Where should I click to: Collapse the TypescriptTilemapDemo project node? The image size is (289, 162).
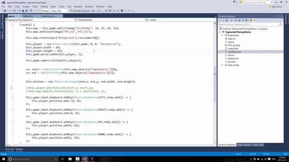click(x=220, y=32)
